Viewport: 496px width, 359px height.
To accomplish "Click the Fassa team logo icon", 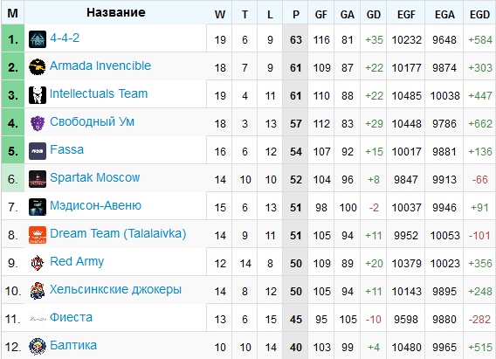I will click(x=38, y=151).
